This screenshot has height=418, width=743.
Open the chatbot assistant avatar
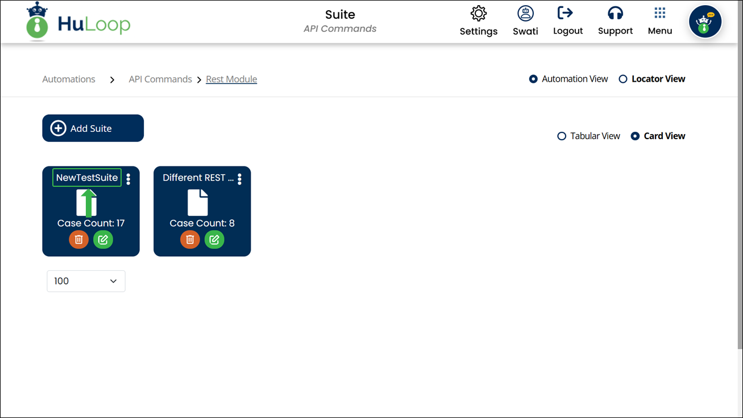[x=705, y=22]
